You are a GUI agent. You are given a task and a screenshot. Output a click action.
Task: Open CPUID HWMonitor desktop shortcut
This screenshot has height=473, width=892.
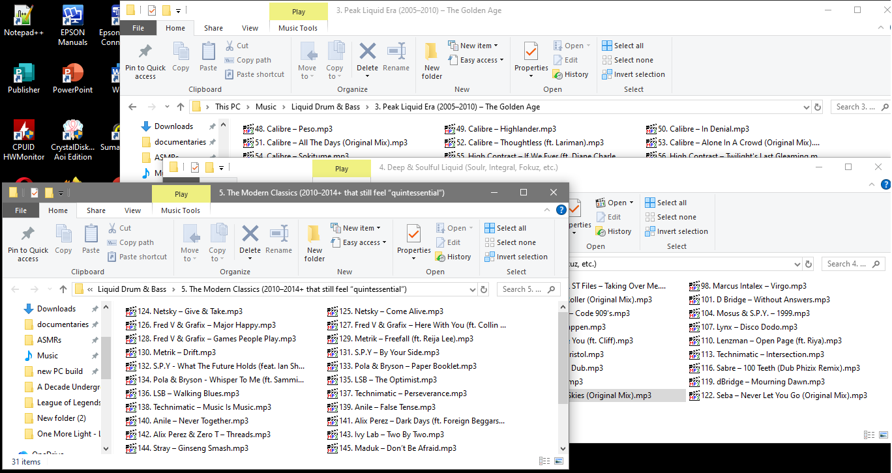[x=24, y=141]
